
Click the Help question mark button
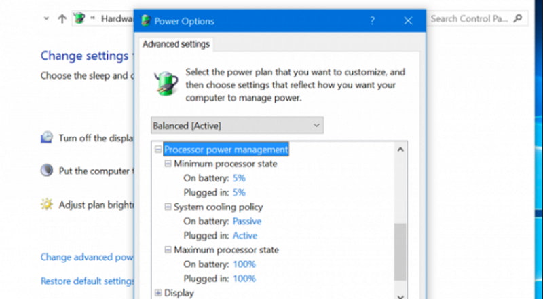(x=372, y=20)
